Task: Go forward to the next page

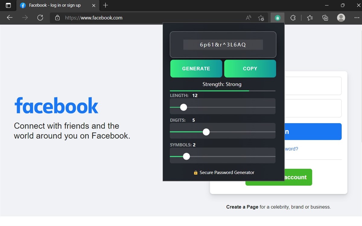Action: pos(25,18)
